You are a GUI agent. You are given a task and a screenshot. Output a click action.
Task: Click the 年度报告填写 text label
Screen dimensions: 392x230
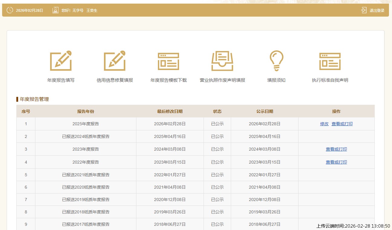click(x=61, y=80)
